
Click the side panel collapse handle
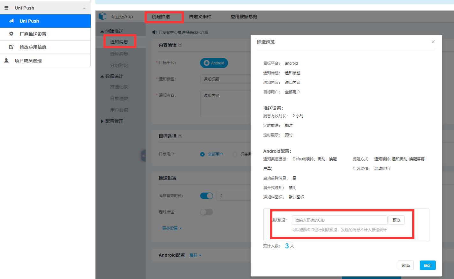click(143, 156)
